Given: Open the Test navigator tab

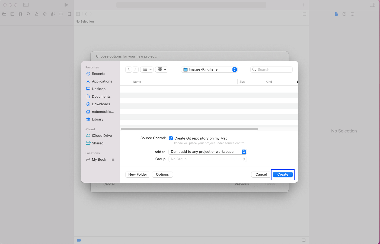Looking at the screenshot, I should [x=45, y=14].
